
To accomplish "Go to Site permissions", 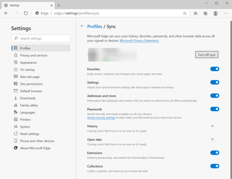I will pyautogui.click(x=41, y=84).
